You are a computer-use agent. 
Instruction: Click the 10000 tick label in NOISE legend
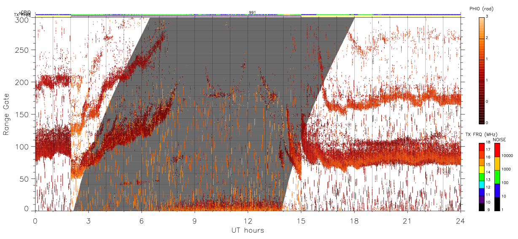click(507, 156)
